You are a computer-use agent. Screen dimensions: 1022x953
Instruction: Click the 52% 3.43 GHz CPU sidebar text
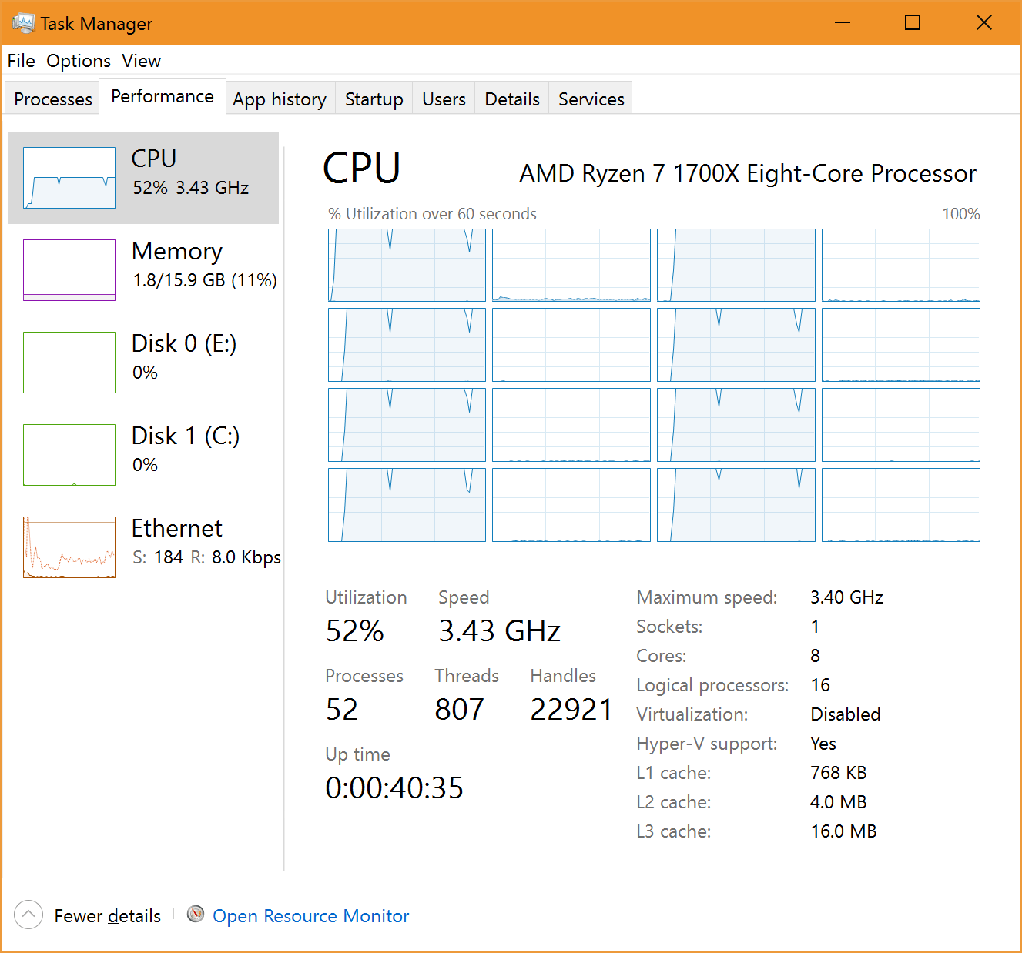coord(191,188)
